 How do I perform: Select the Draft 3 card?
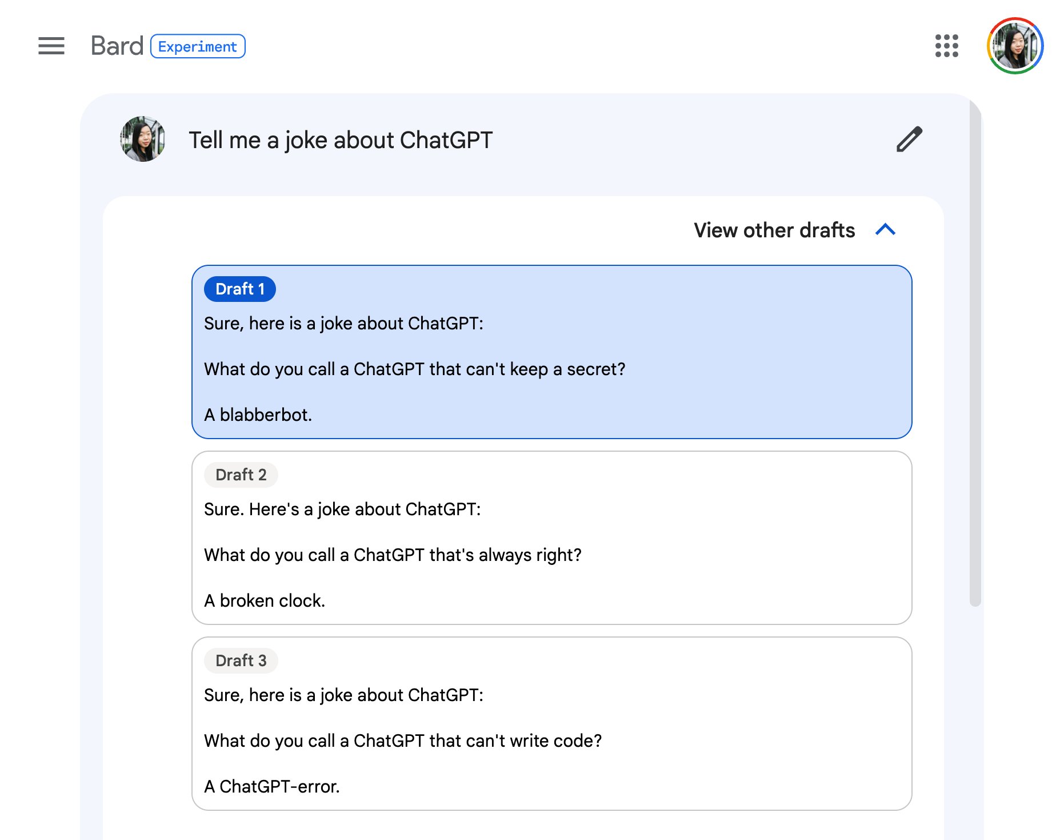pos(551,723)
